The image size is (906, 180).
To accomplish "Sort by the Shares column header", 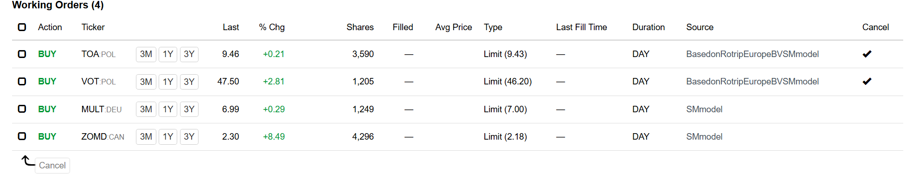I will pyautogui.click(x=360, y=27).
